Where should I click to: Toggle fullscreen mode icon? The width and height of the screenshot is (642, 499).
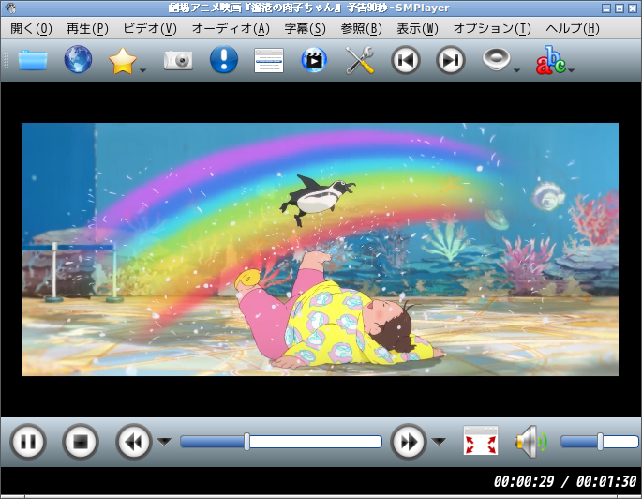(x=481, y=441)
